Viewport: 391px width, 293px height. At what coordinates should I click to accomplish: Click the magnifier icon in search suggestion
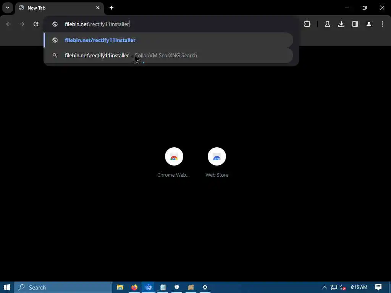tap(55, 55)
